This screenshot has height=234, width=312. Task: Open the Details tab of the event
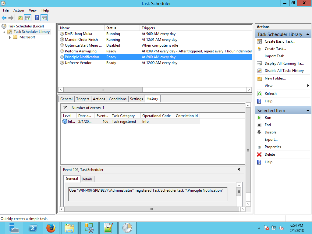tap(87, 179)
